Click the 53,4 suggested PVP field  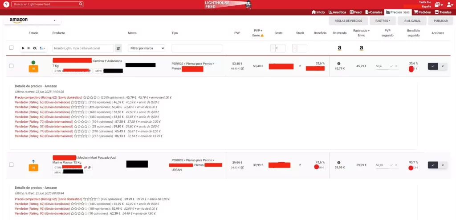382,66
